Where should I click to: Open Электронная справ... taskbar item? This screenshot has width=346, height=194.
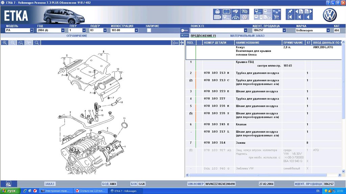[x=56, y=191]
